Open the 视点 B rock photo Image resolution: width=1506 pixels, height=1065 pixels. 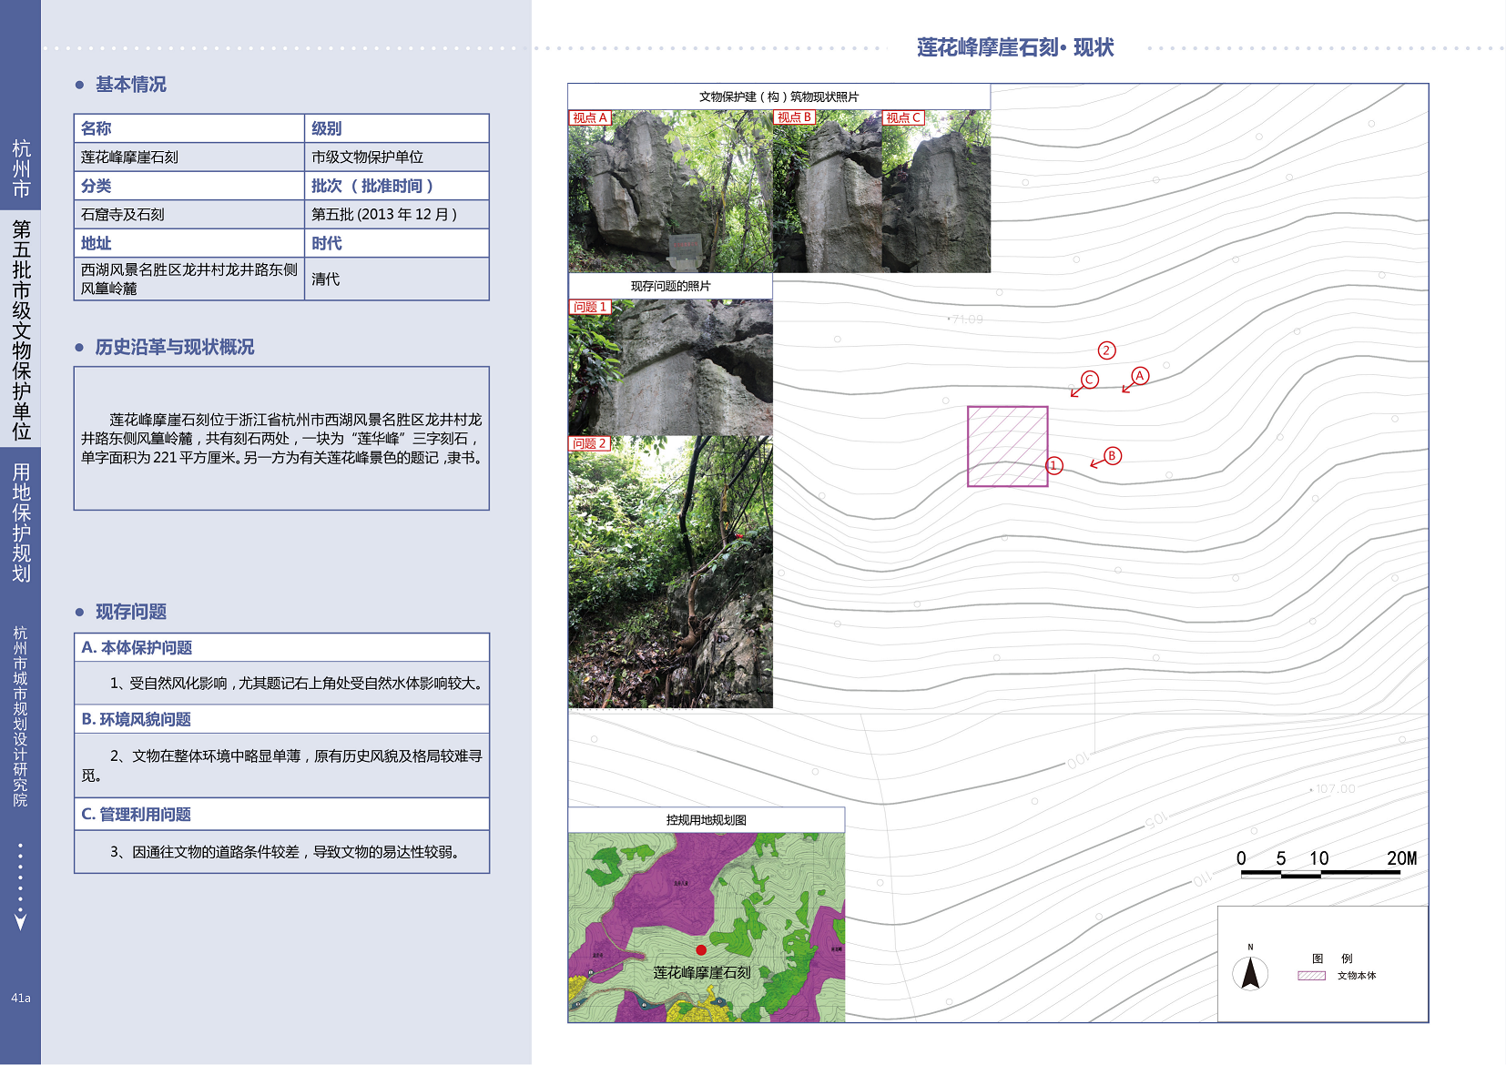tap(827, 191)
